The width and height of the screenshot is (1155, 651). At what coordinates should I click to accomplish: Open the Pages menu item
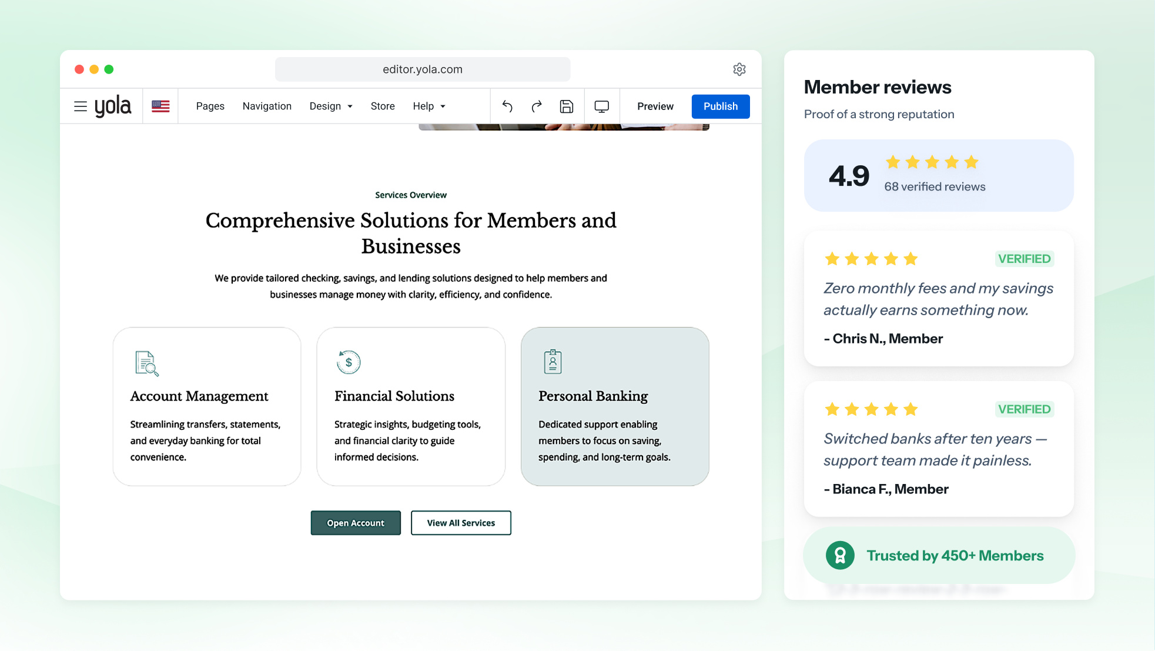point(210,106)
